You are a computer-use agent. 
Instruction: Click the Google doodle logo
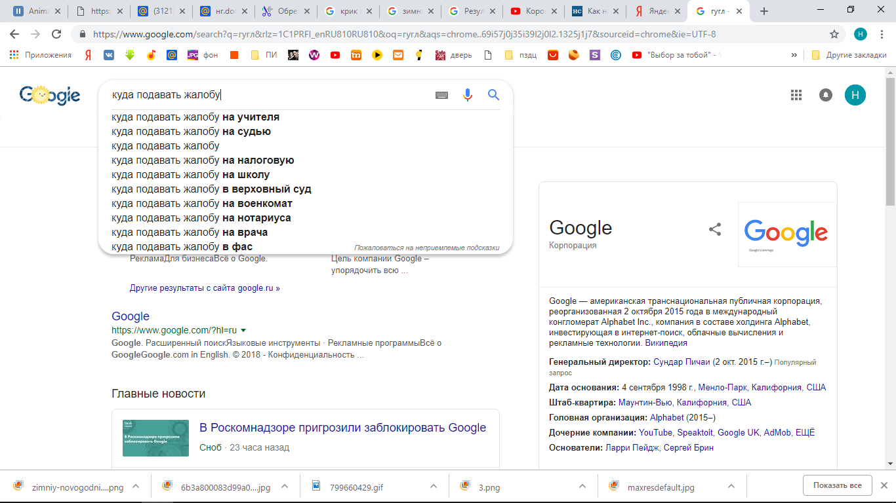pyautogui.click(x=50, y=95)
